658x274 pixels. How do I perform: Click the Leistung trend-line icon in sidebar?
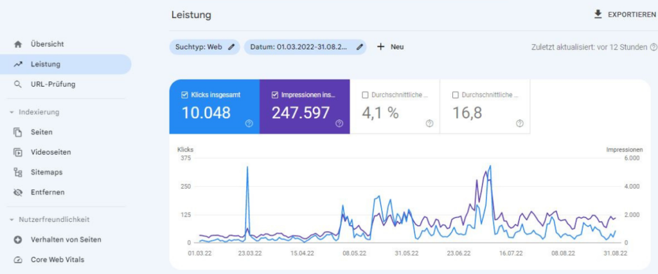[17, 64]
